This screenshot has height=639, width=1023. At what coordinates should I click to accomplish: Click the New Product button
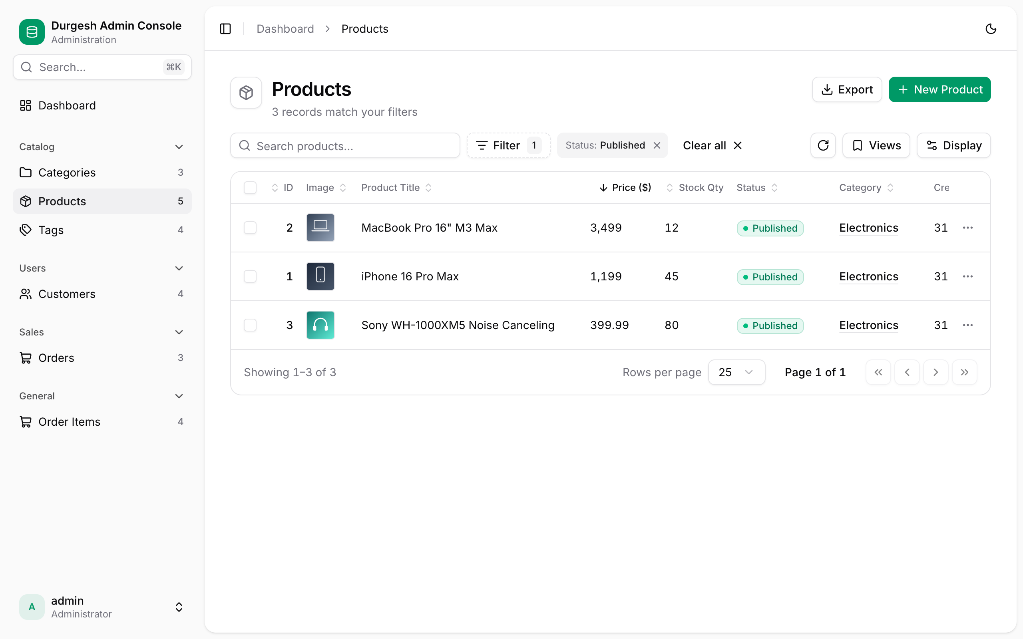939,89
